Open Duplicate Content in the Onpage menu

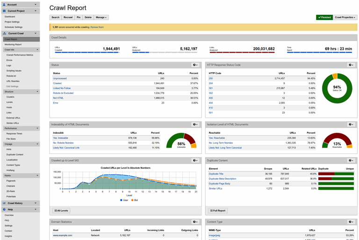pos(15,155)
